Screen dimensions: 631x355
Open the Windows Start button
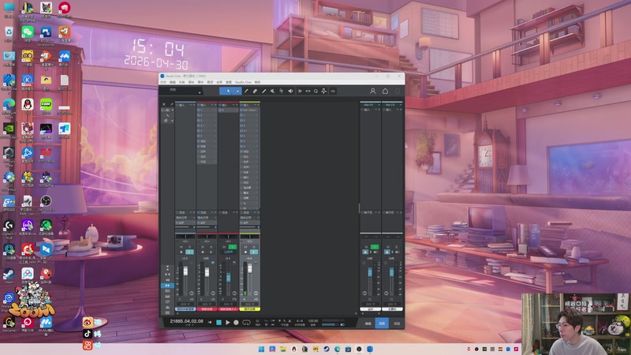point(261,349)
